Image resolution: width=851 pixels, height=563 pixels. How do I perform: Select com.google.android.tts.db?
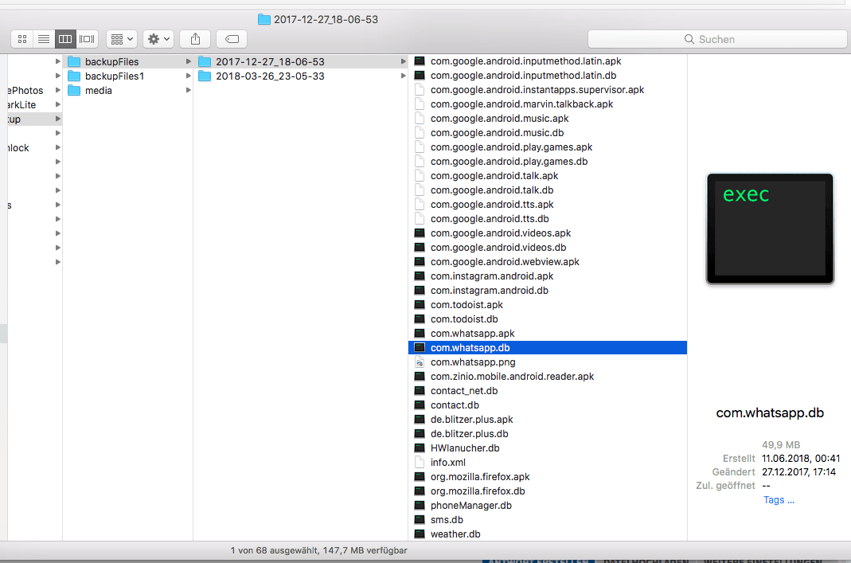pos(548,219)
